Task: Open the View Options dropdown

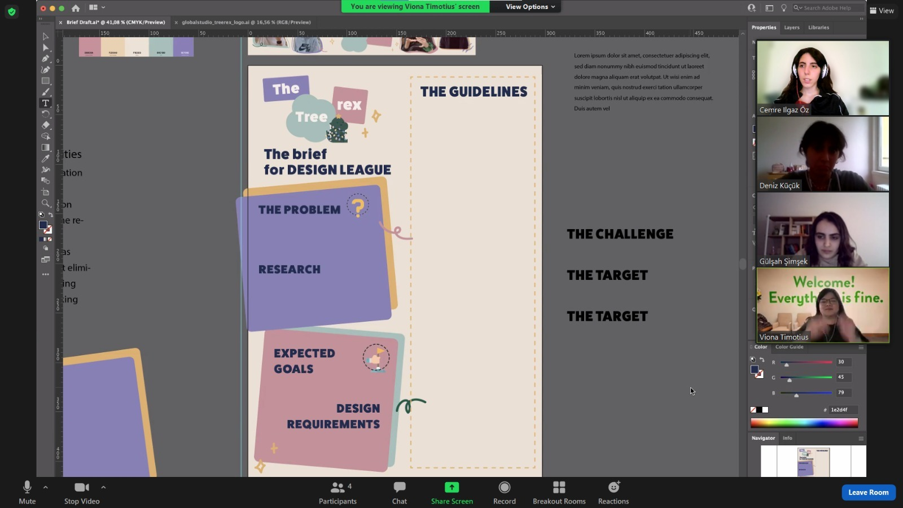Action: click(x=530, y=7)
